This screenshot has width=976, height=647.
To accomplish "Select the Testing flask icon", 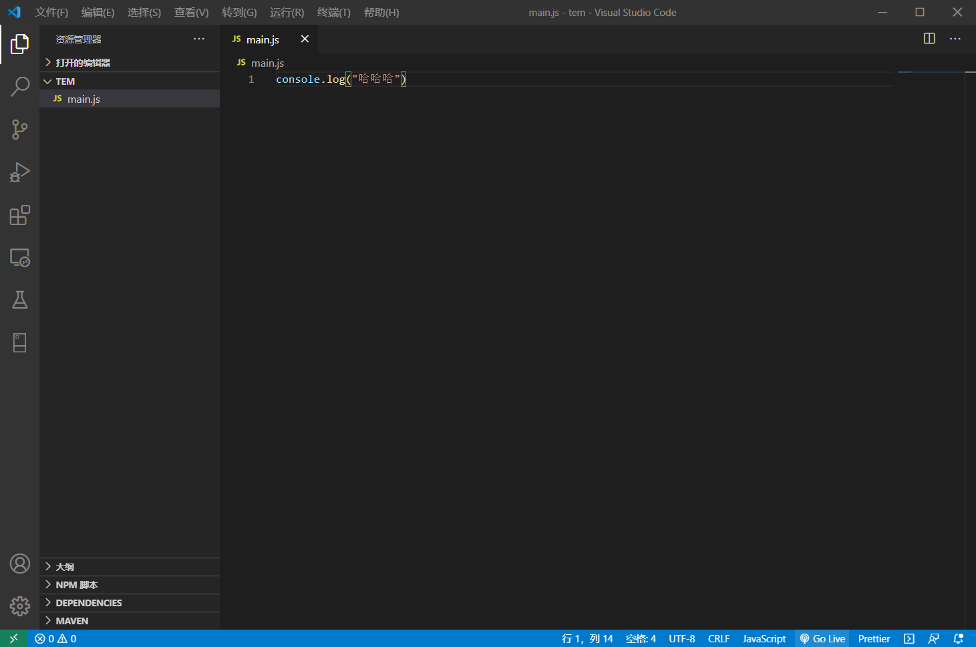I will (x=19, y=299).
